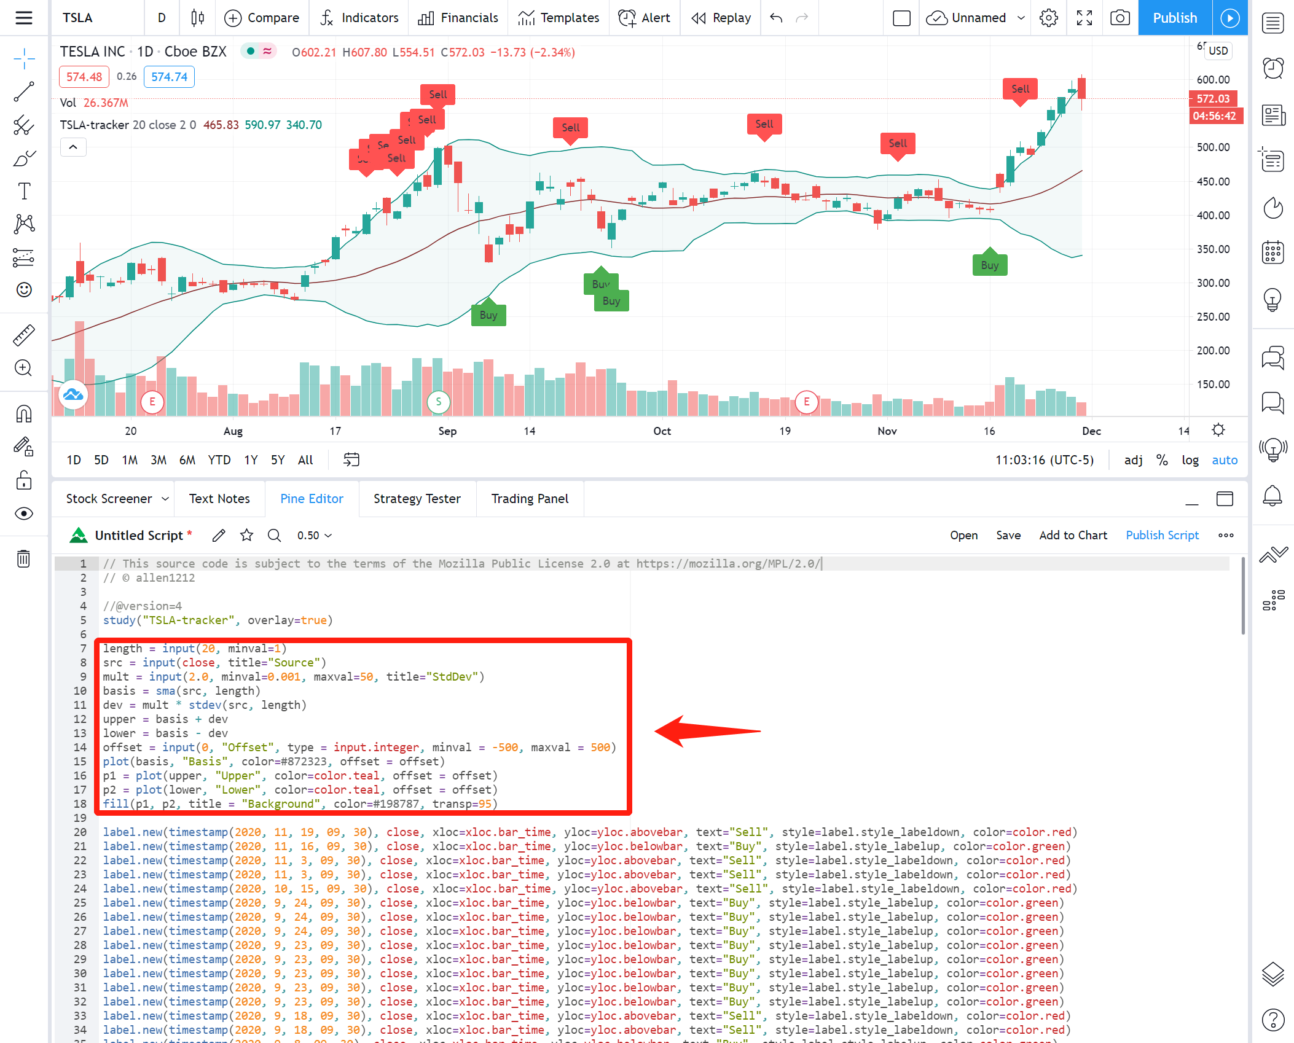This screenshot has height=1043, width=1294.
Task: Click the Publish Script link
Action: coord(1162,535)
